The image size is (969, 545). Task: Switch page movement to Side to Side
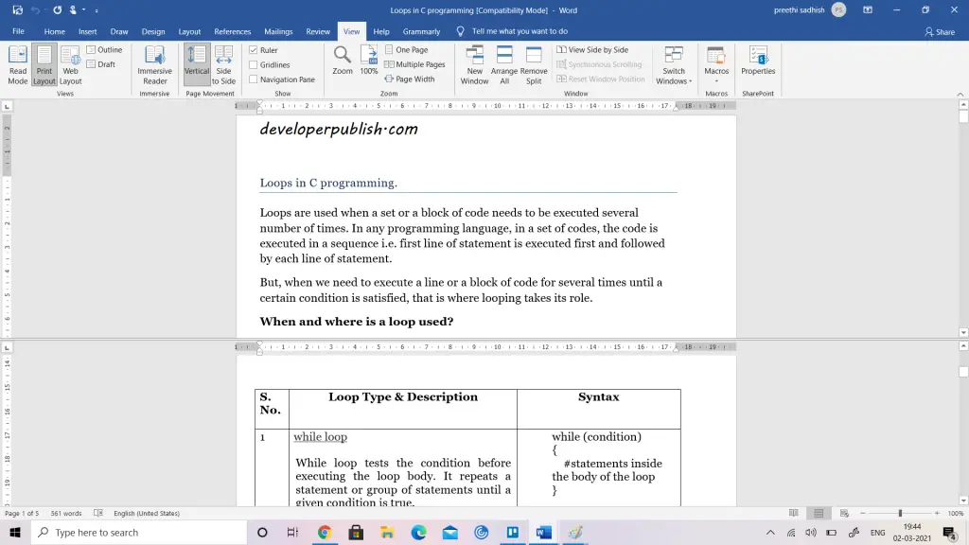click(223, 65)
